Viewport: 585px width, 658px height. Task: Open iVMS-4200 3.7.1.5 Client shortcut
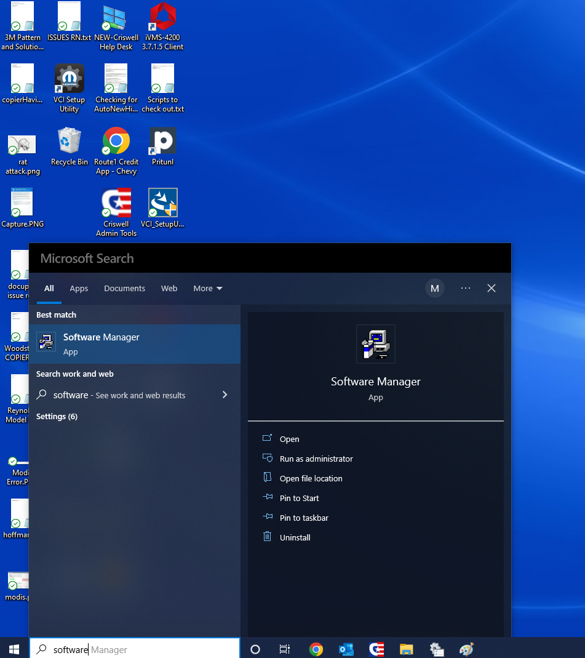pyautogui.click(x=163, y=26)
